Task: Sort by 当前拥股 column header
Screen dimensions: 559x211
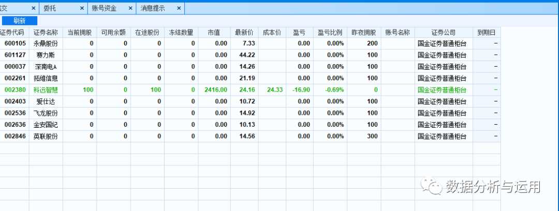Action: coord(79,32)
